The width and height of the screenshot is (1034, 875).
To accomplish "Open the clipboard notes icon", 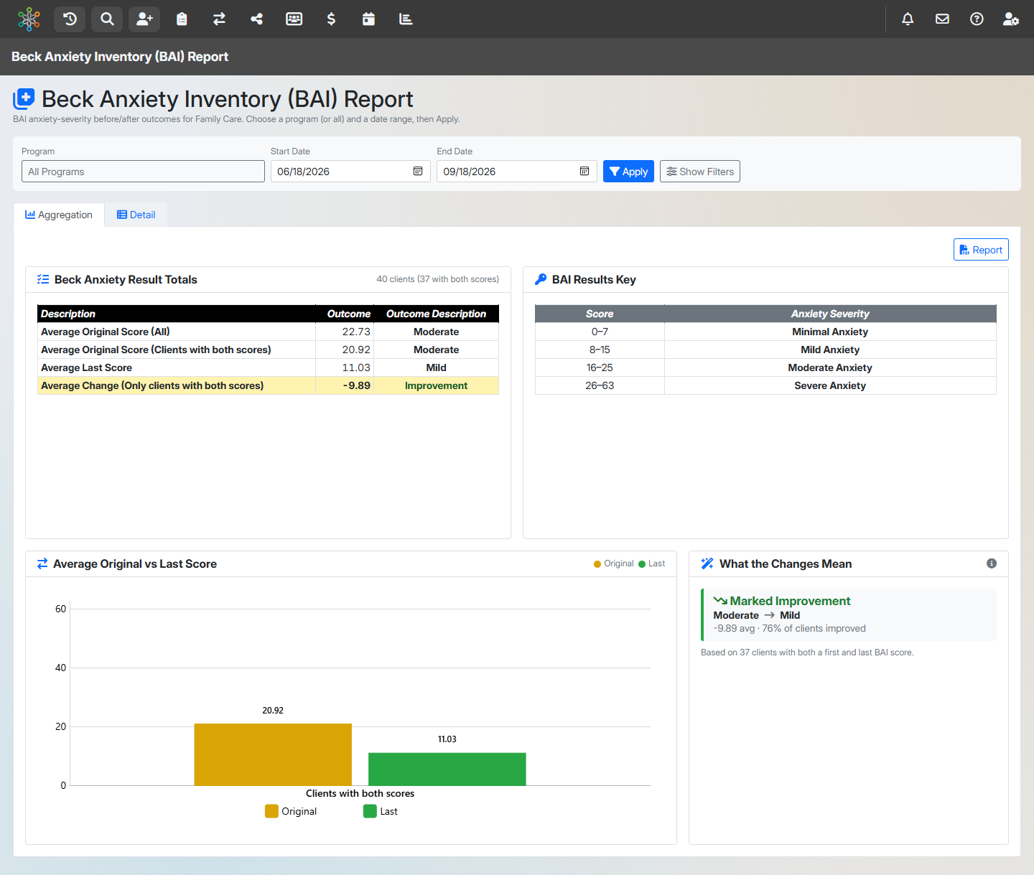I will pos(182,19).
